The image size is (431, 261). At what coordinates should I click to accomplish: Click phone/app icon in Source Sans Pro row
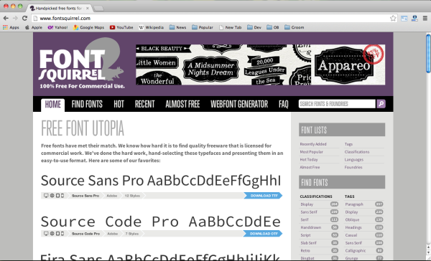(x=62, y=196)
